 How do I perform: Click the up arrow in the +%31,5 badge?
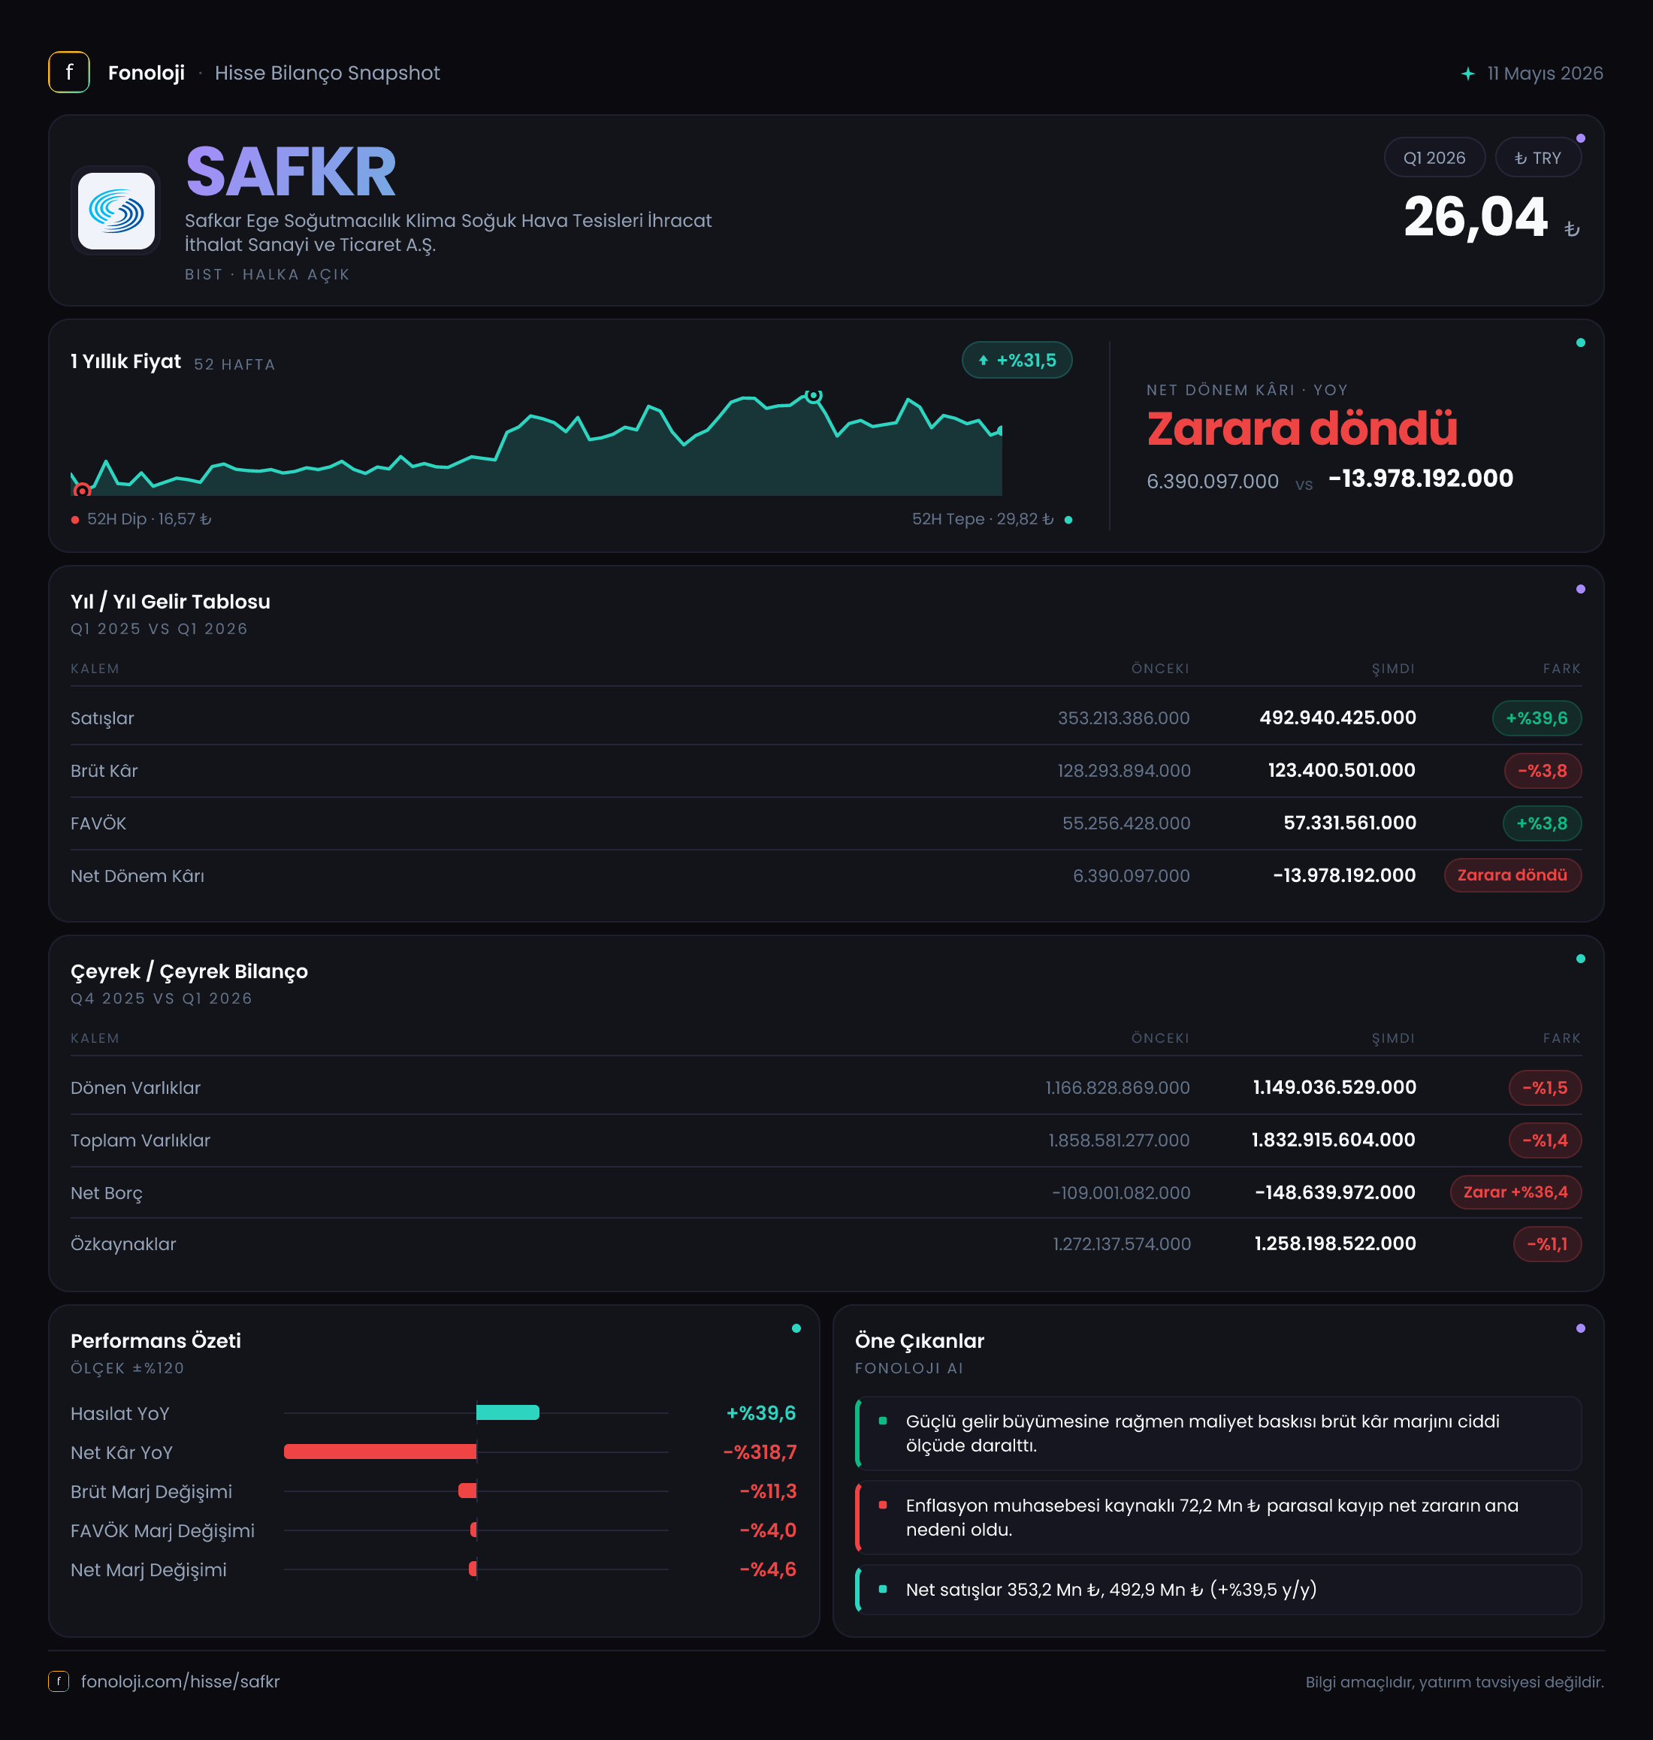984,361
